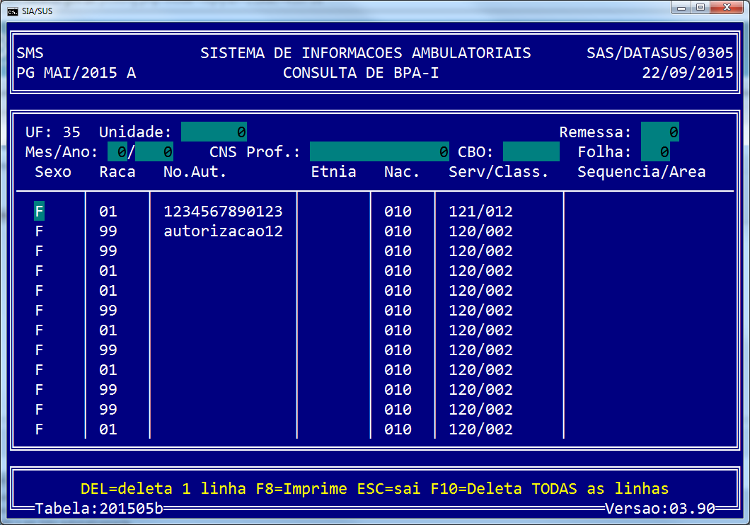Click the SIA/SUS console window icon
Screen dimensions: 750x525
point(12,10)
